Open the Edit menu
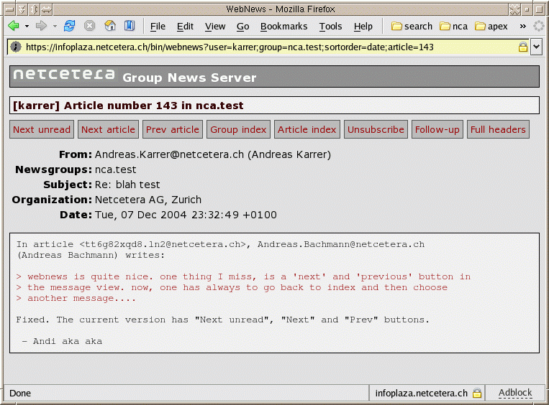This screenshot has width=549, height=405. [x=185, y=26]
